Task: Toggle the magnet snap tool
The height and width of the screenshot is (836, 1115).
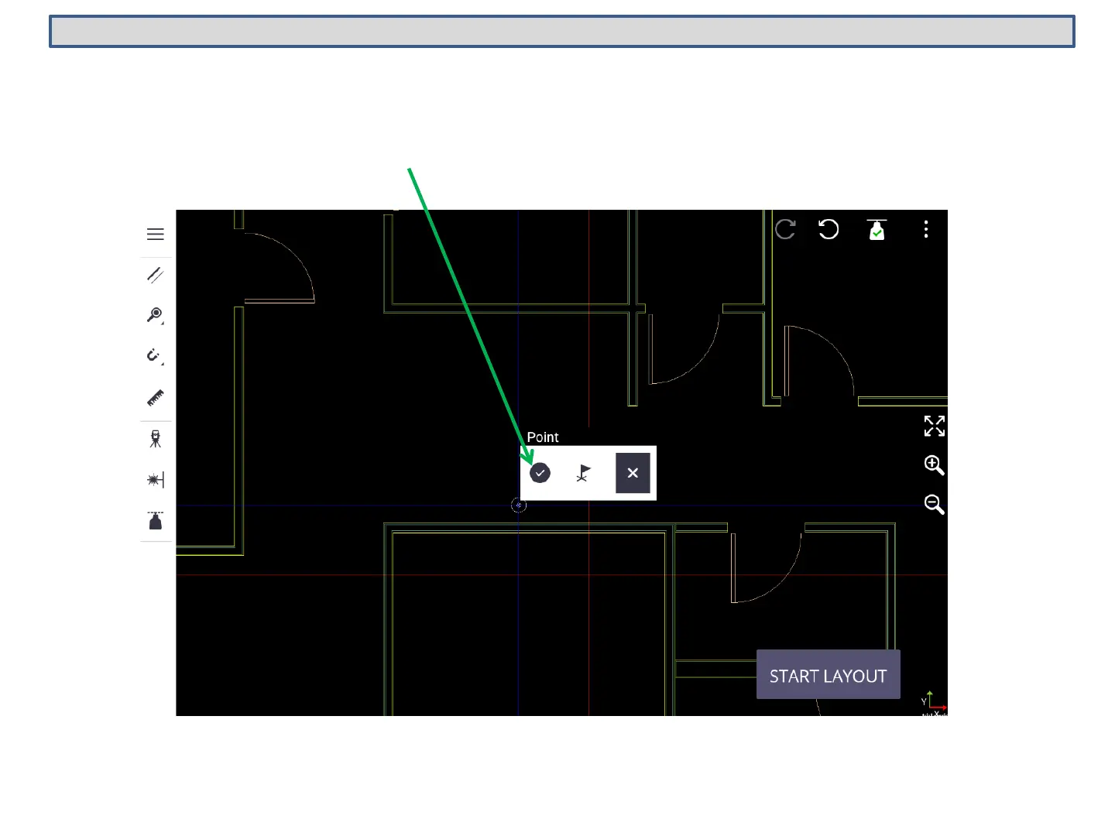Action: pos(156,356)
